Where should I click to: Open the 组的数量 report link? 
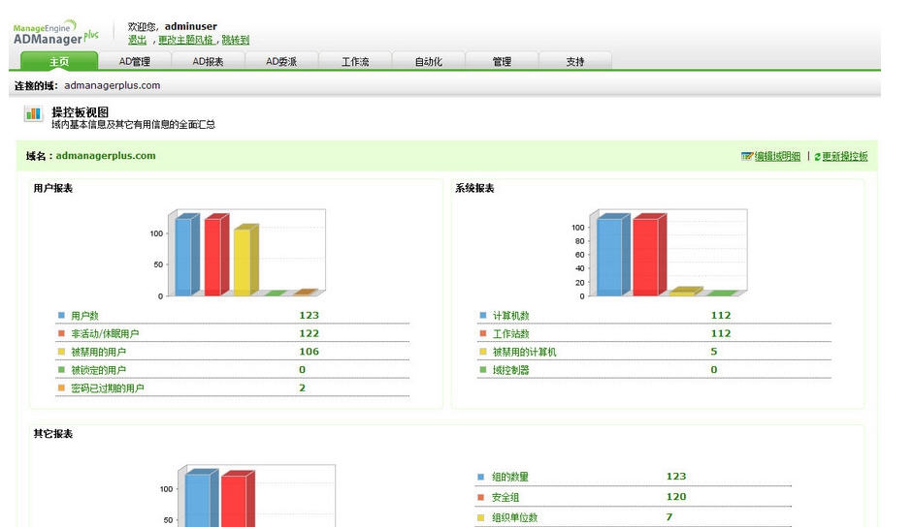[510, 477]
